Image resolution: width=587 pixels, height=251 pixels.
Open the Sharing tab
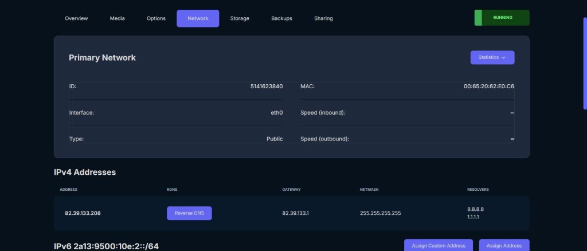coord(323,18)
